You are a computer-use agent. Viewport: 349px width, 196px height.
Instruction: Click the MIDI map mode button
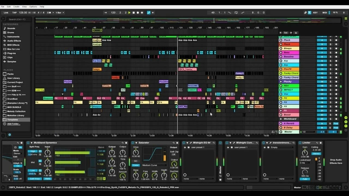pyautogui.click(x=325, y=13)
